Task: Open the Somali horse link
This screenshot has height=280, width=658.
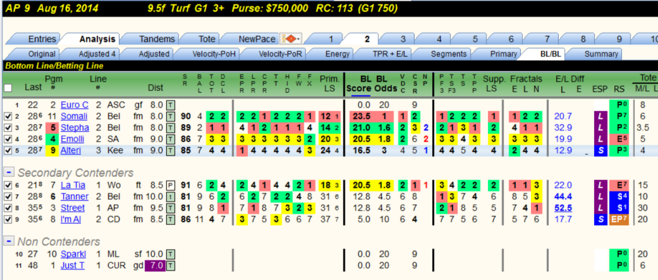Action: coord(74,116)
